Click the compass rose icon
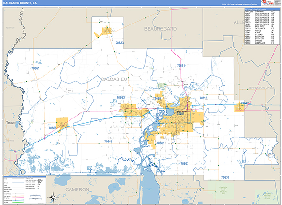282x205 pixels. coord(53,197)
